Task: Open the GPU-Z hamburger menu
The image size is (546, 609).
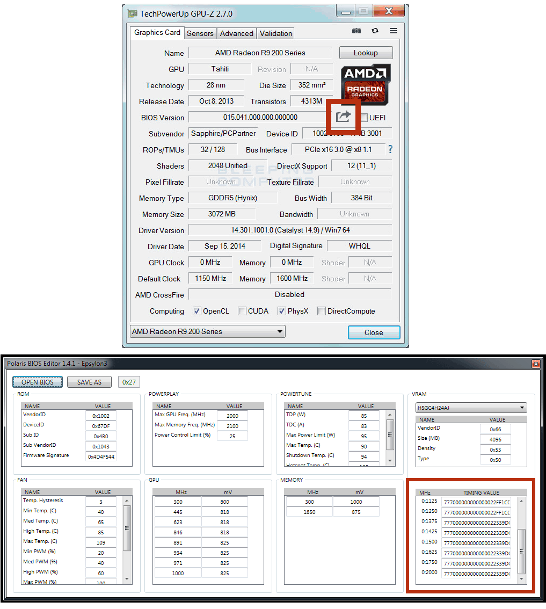Action: (393, 31)
